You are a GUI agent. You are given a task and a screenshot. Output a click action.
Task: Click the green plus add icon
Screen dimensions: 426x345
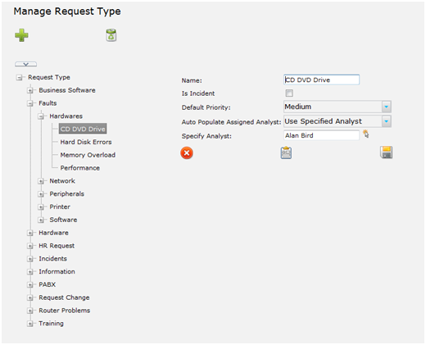(21, 35)
